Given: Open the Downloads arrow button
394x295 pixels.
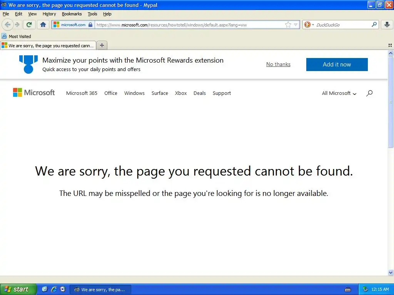Looking at the screenshot, I should click(x=387, y=25).
